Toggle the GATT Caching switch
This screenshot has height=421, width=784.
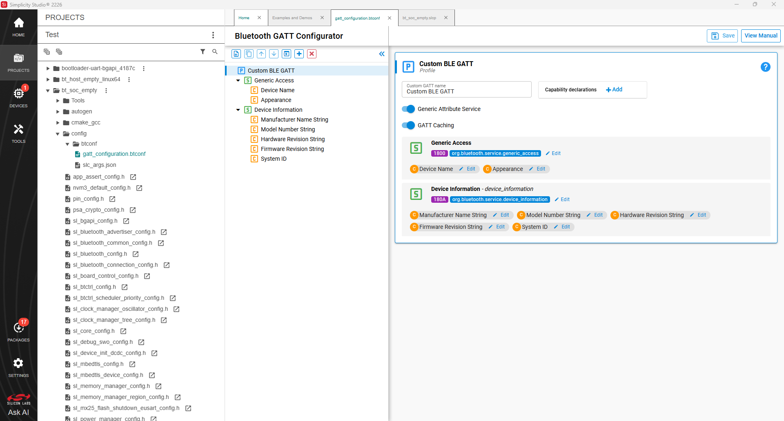click(x=408, y=125)
